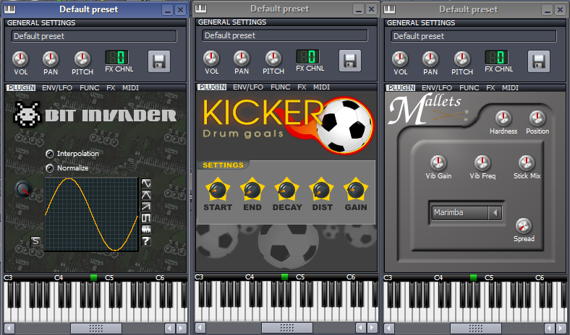Click the Mallets Position knob
Viewport: 570px width, 335px height.
(537, 118)
